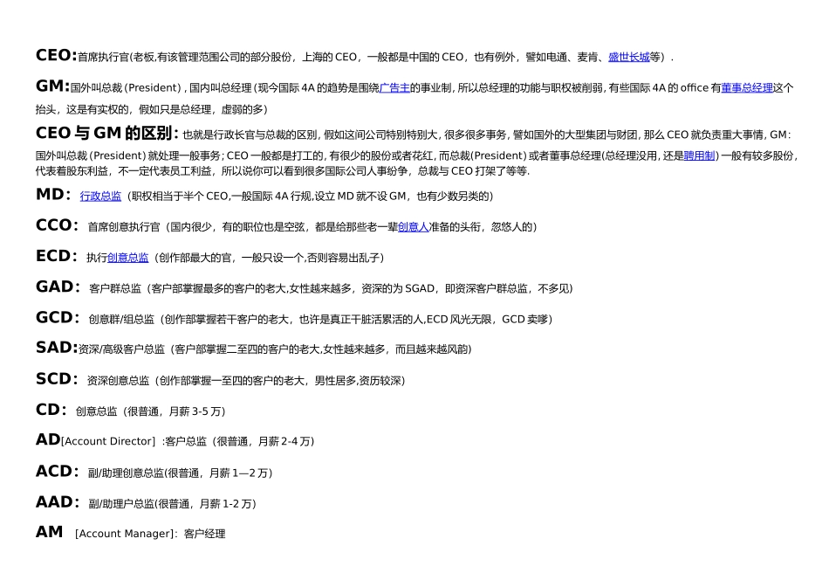Click the text '客户经理' in AM line

tap(204, 534)
